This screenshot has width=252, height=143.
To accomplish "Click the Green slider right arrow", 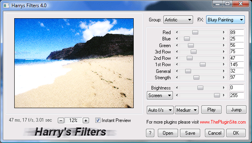I will [x=224, y=46].
